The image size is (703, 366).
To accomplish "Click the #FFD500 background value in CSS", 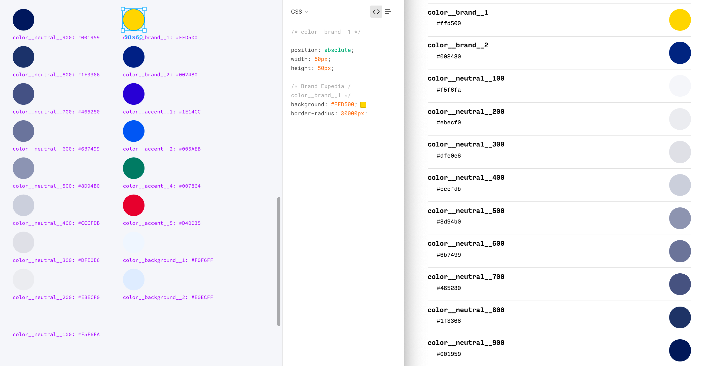I will pyautogui.click(x=342, y=104).
